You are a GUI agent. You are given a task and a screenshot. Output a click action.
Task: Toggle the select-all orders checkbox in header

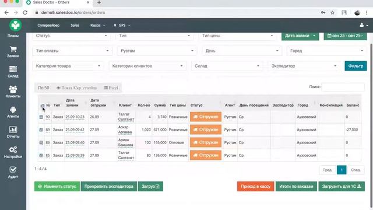(x=43, y=106)
